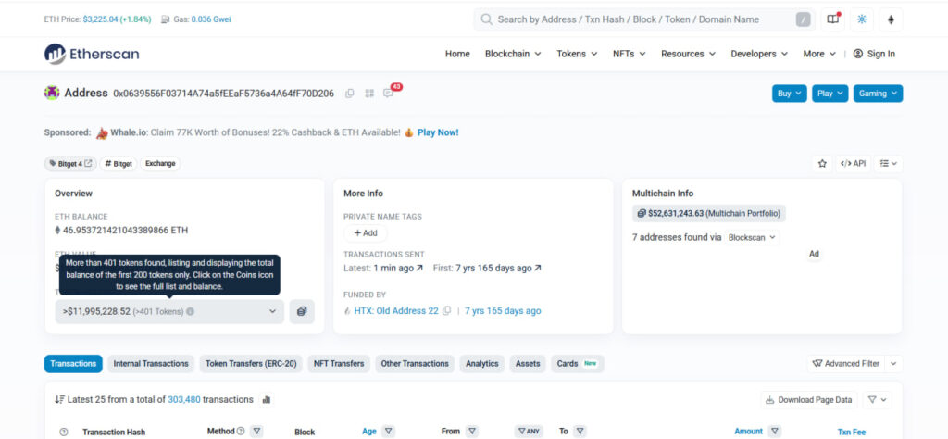Click the star icon to add to watchlist

click(x=822, y=163)
